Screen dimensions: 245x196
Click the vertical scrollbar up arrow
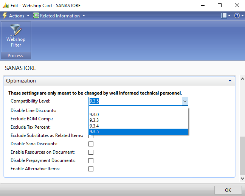pyautogui.click(x=242, y=79)
